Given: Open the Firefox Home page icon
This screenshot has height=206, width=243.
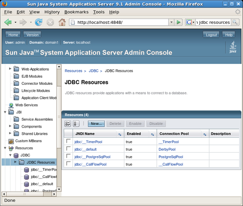Looking at the screenshot, I should (x=62, y=22).
